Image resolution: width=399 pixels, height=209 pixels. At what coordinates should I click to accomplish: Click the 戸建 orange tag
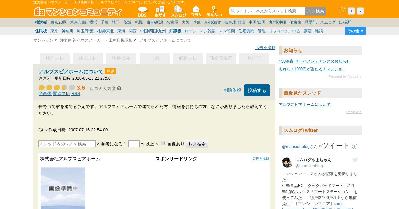pos(110,71)
